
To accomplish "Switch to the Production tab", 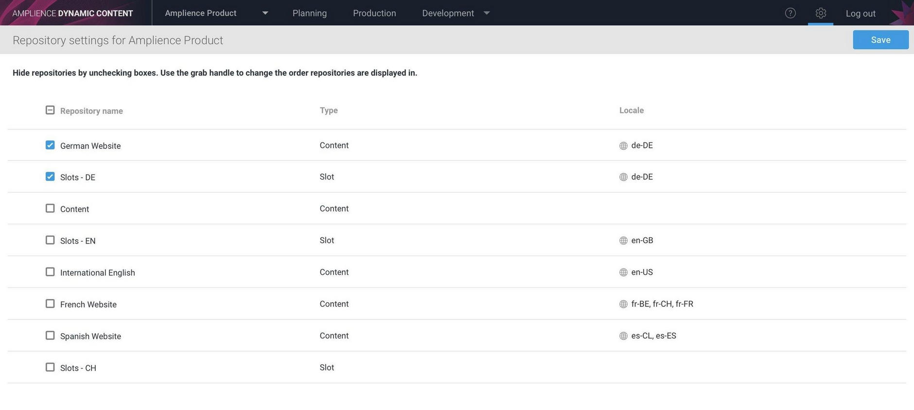I will [x=374, y=13].
